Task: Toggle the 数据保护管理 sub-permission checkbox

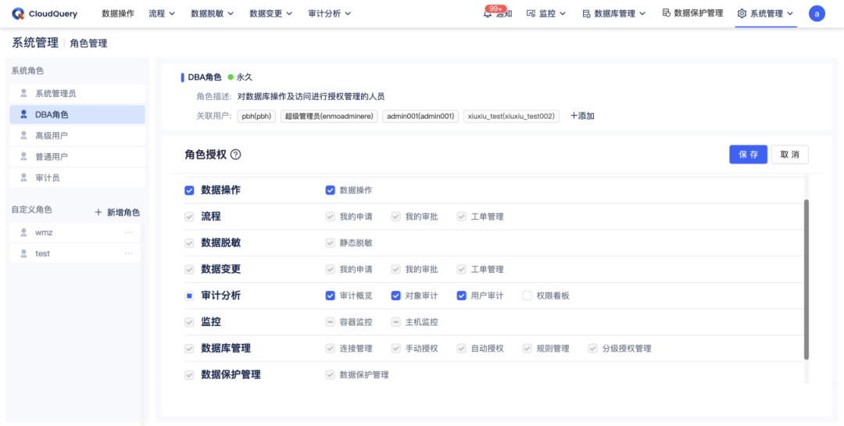Action: [330, 375]
